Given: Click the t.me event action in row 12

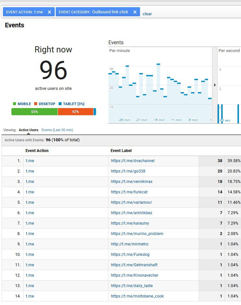Looking at the screenshot, I should (x=30, y=275).
